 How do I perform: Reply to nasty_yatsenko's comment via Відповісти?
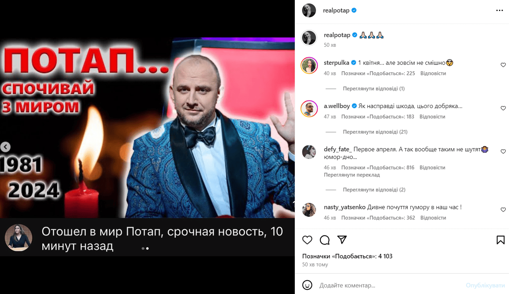pyautogui.click(x=433, y=218)
